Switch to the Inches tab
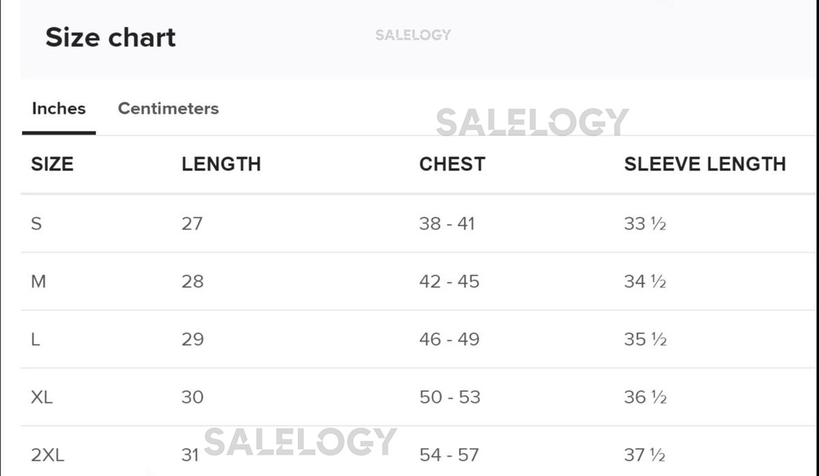Image resolution: width=819 pixels, height=476 pixels. [x=59, y=108]
